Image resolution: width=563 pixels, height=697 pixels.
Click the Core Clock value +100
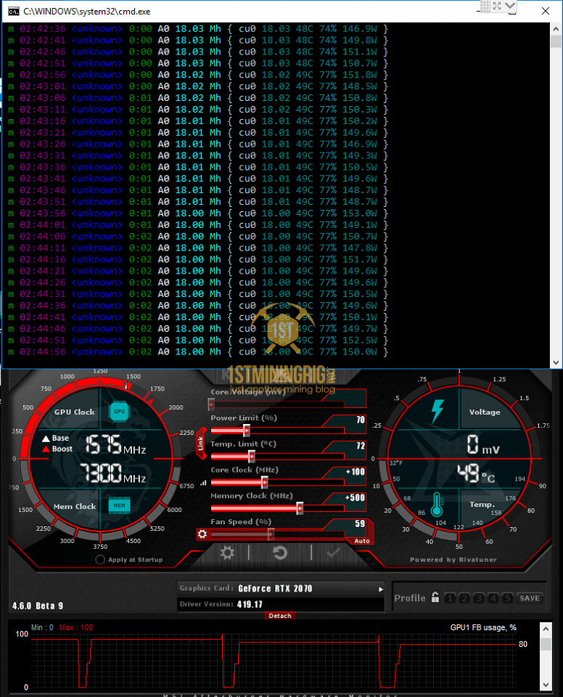tap(356, 472)
